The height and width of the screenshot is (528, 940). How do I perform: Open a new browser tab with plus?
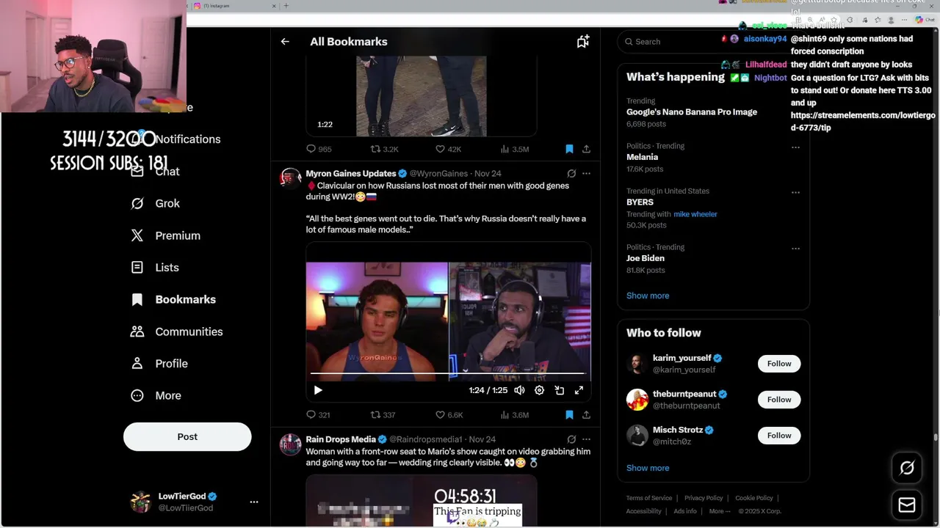286,6
